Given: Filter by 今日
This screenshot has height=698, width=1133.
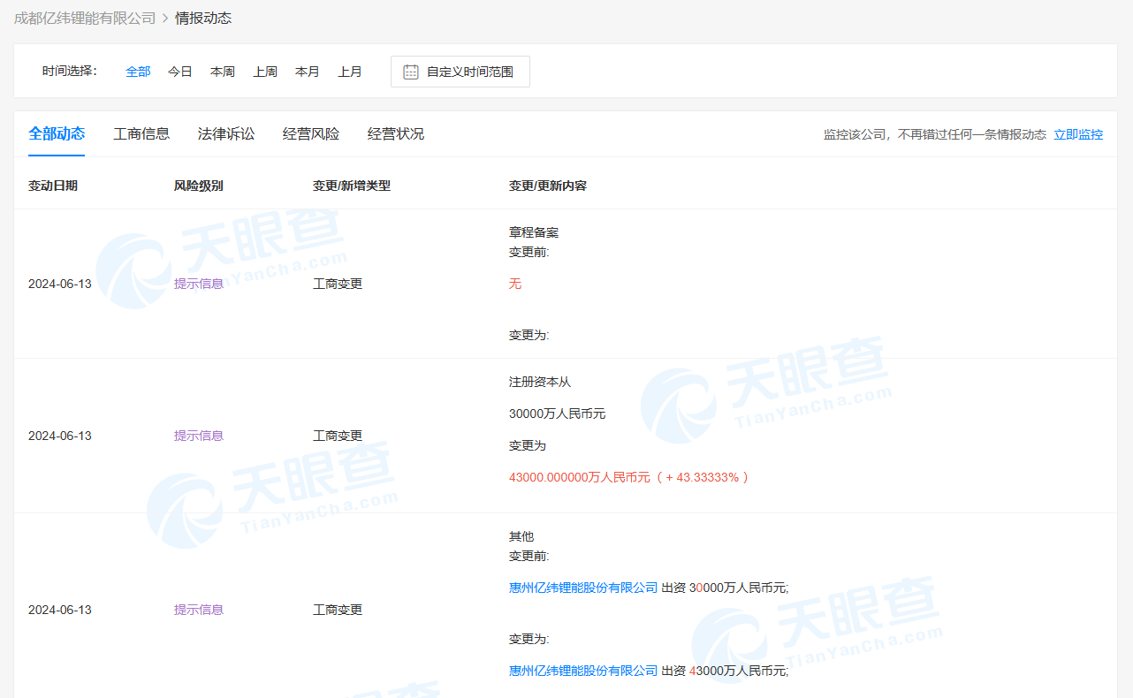Looking at the screenshot, I should pyautogui.click(x=180, y=72).
